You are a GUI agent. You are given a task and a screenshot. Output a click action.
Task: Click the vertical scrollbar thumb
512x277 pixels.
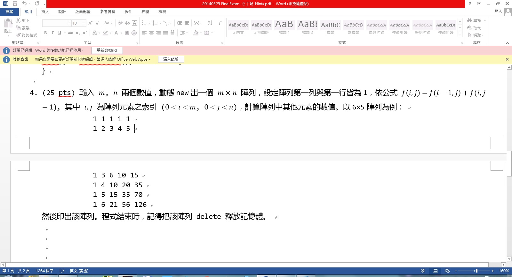tap(509, 163)
